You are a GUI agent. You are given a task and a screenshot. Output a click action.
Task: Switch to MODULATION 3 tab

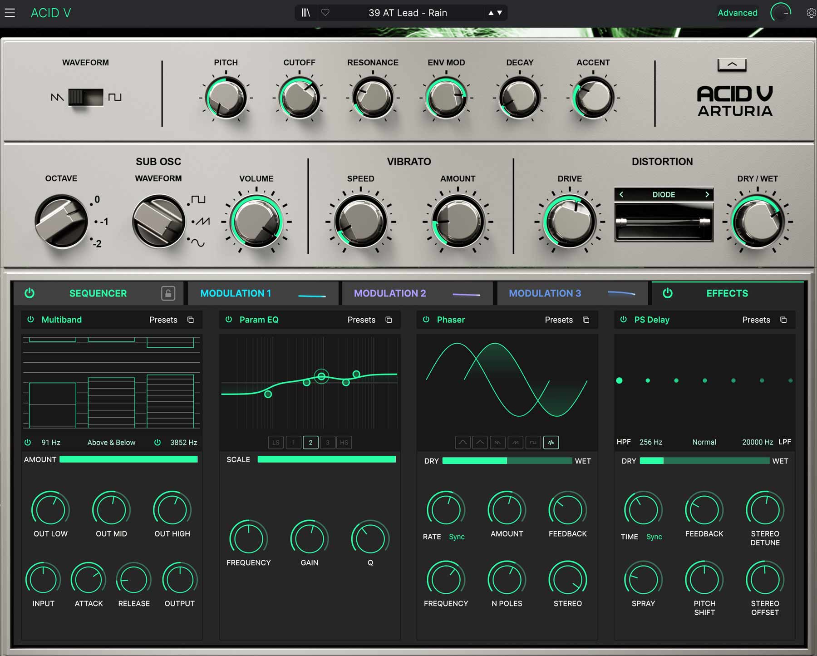[572, 293]
